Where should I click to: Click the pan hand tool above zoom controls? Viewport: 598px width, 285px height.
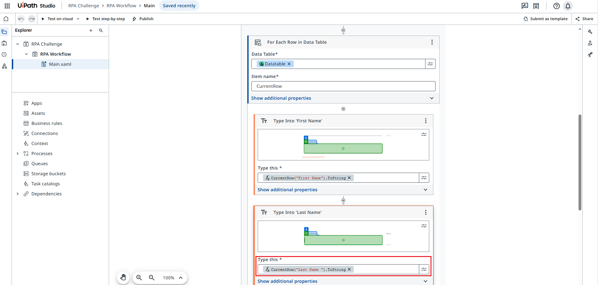coord(123,277)
